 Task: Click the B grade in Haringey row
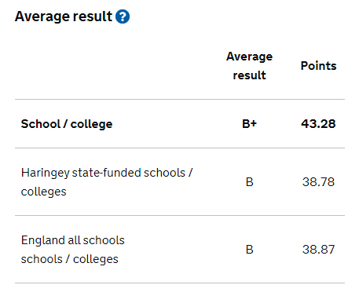point(250,182)
